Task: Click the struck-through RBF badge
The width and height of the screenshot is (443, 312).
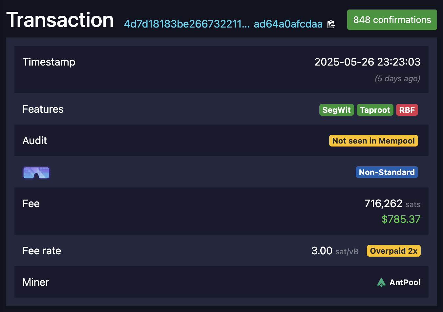Action: point(407,110)
